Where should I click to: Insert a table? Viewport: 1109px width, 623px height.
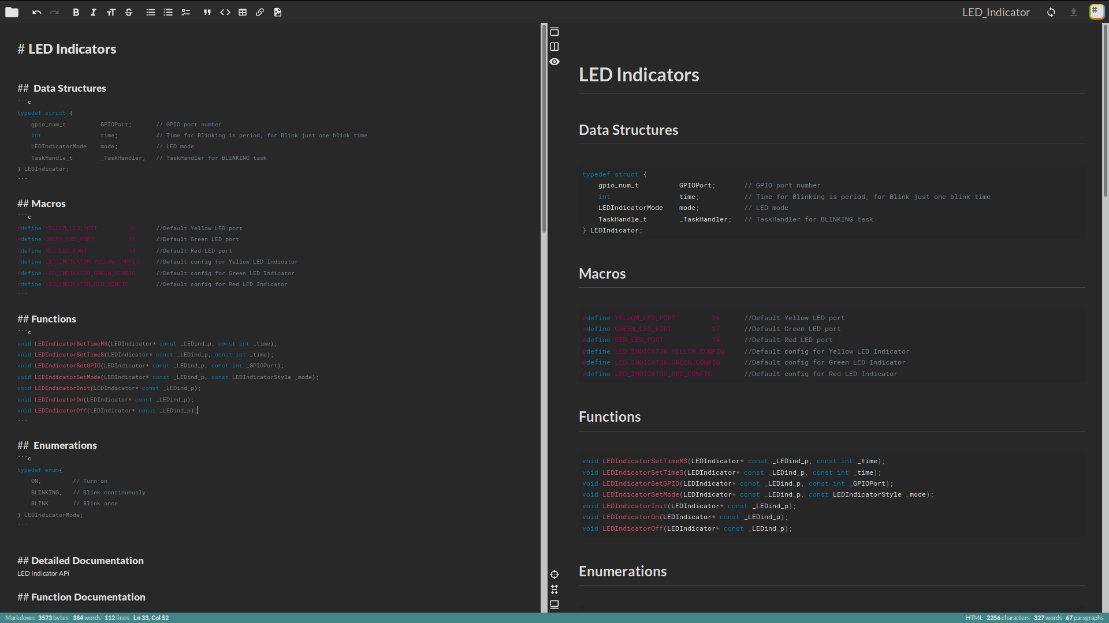[x=243, y=12]
